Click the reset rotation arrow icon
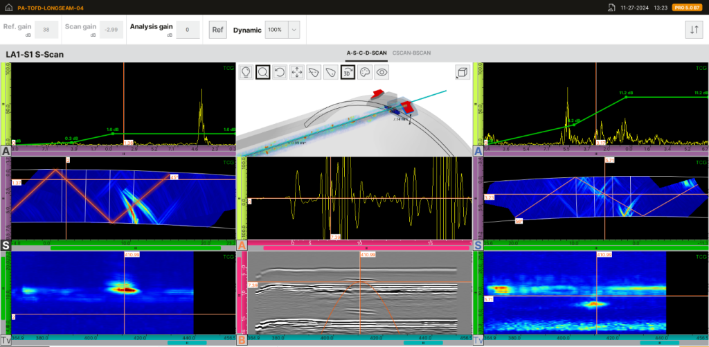This screenshot has height=347, width=709. pyautogui.click(x=280, y=71)
